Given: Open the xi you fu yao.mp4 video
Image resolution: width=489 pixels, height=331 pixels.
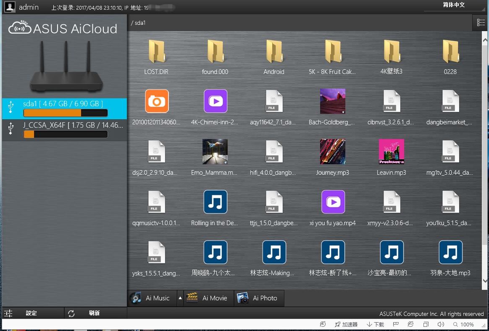Looking at the screenshot, I should [333, 202].
